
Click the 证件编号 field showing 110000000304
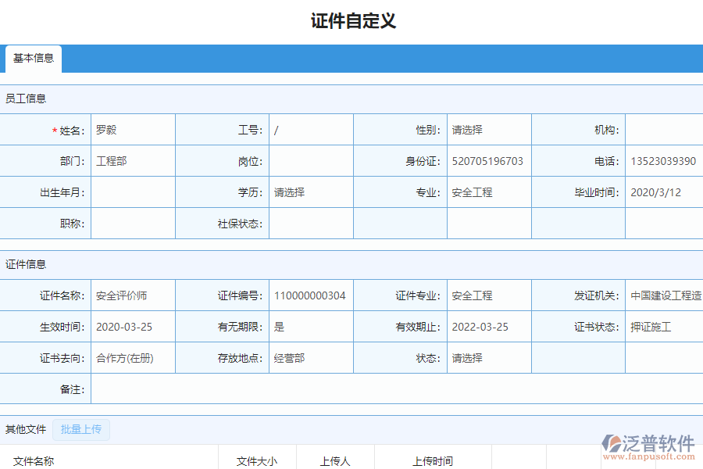click(311, 295)
